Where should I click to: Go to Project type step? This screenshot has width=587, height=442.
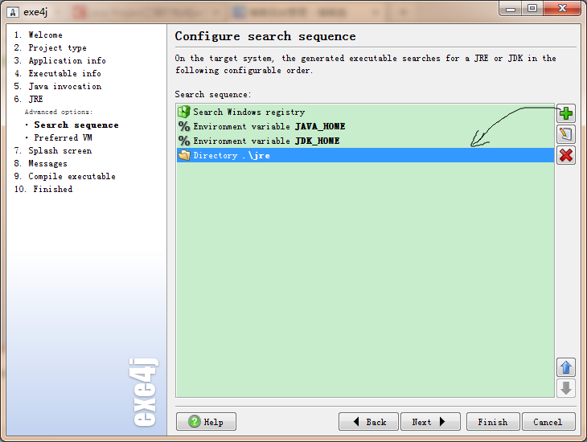tap(57, 48)
